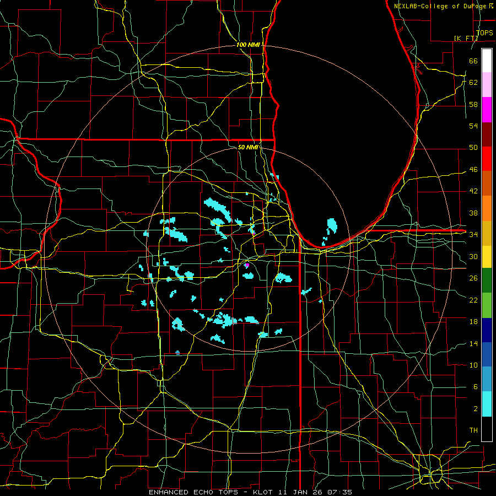Click the light blue legend swatch

(487, 379)
